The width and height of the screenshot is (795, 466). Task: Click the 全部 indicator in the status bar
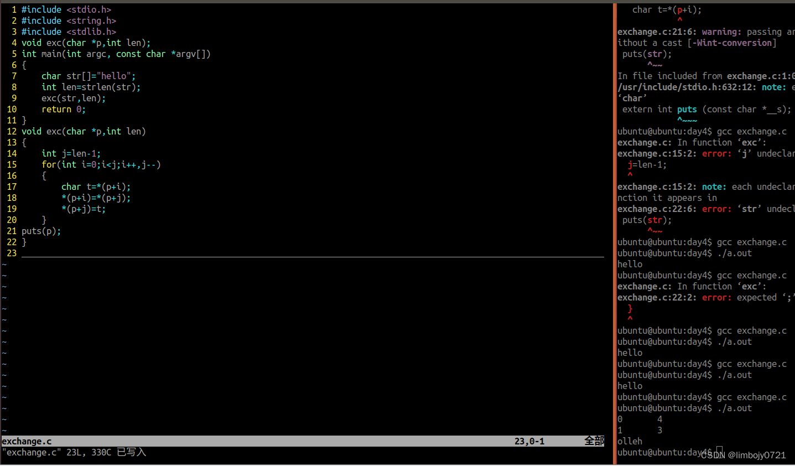594,441
